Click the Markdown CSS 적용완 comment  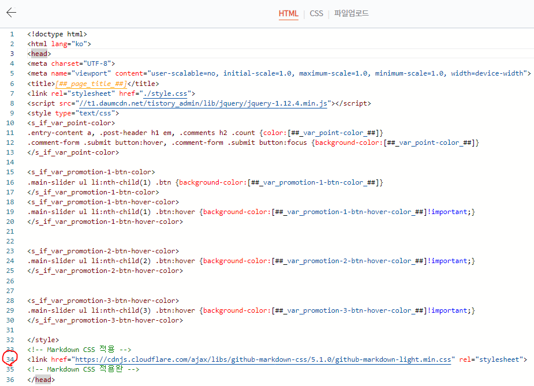pyautogui.click(x=84, y=369)
